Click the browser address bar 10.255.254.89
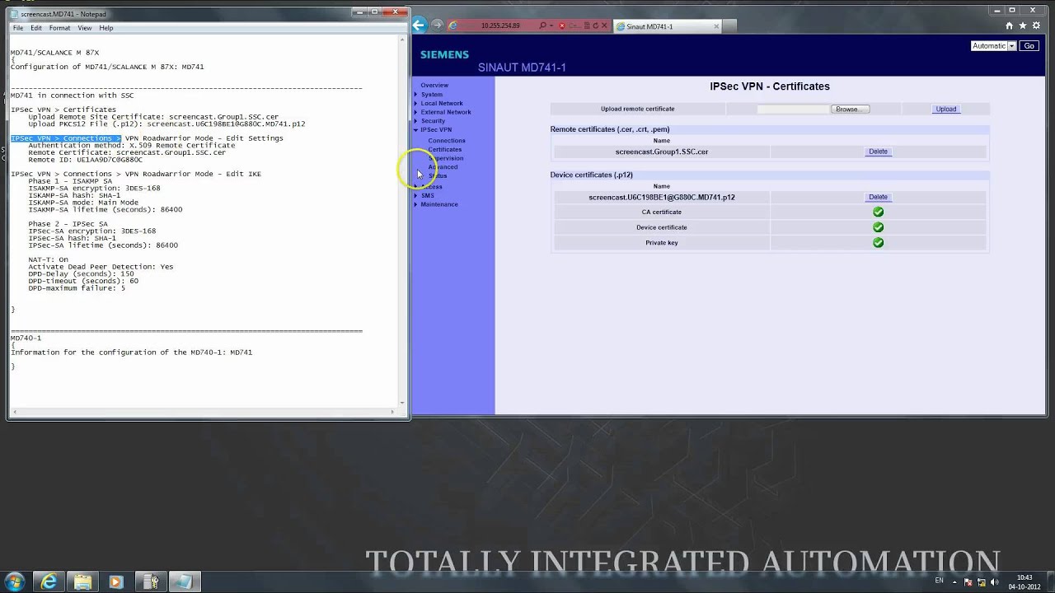 pos(500,26)
